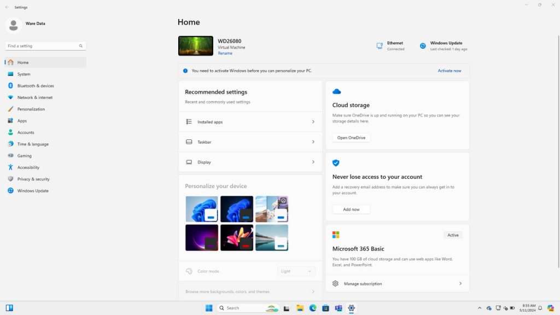Click Add now button for recovery email
The height and width of the screenshot is (315, 560).
[x=351, y=209]
